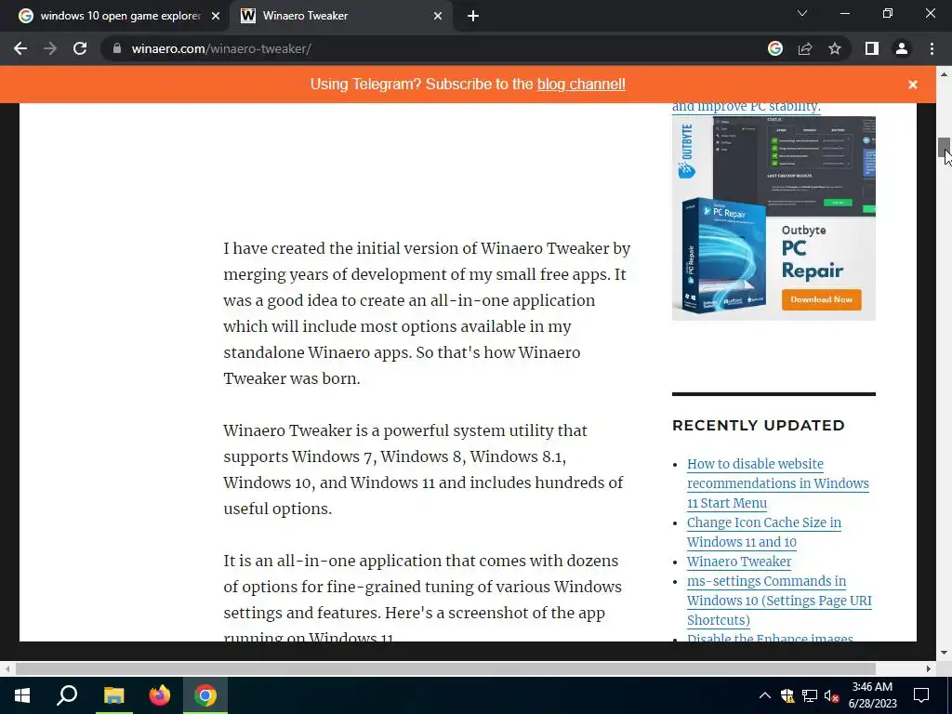Image resolution: width=952 pixels, height=714 pixels.
Task: Open 'ms-settings Commands in Windows 10' link
Action: tap(779, 601)
